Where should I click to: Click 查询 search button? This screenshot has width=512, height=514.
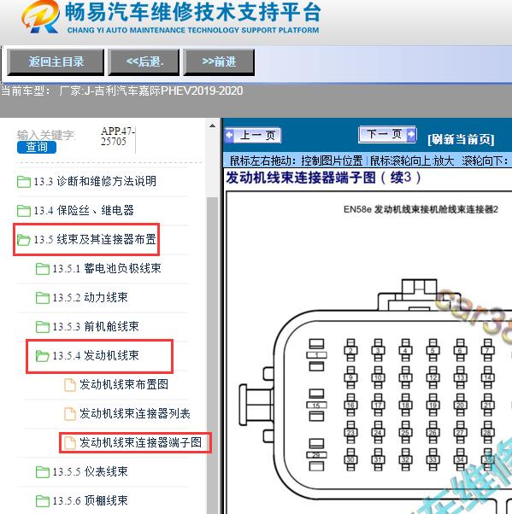[x=37, y=147]
